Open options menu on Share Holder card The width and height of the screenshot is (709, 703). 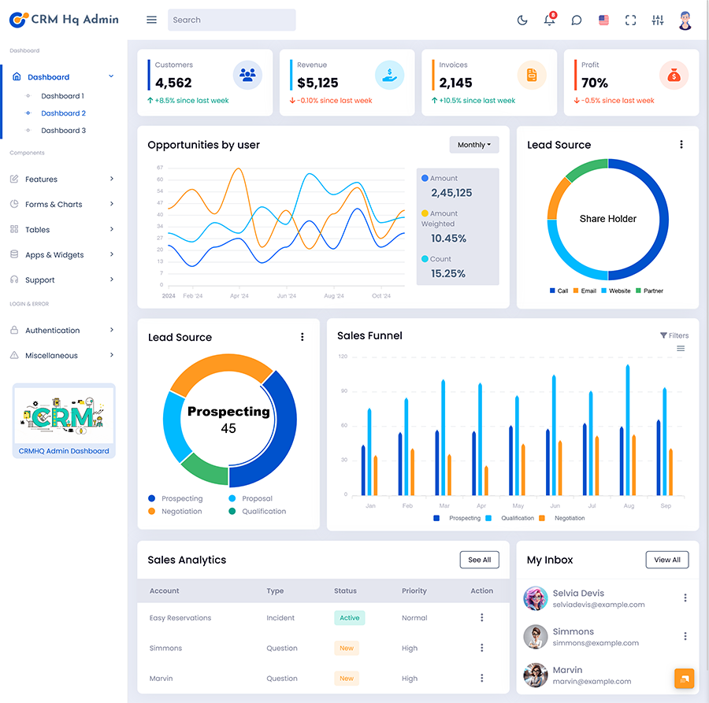pyautogui.click(x=681, y=145)
